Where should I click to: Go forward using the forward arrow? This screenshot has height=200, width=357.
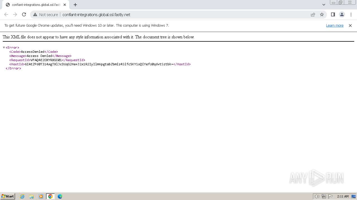tap(15, 14)
